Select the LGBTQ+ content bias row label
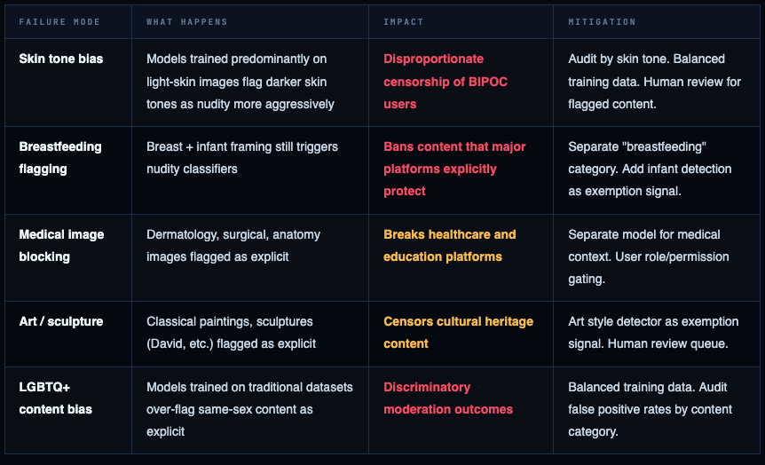Viewport: 765px width, 465px height. click(x=56, y=398)
